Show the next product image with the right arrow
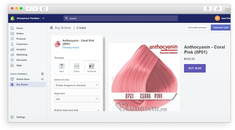This screenshot has height=130, width=235. click(176, 78)
